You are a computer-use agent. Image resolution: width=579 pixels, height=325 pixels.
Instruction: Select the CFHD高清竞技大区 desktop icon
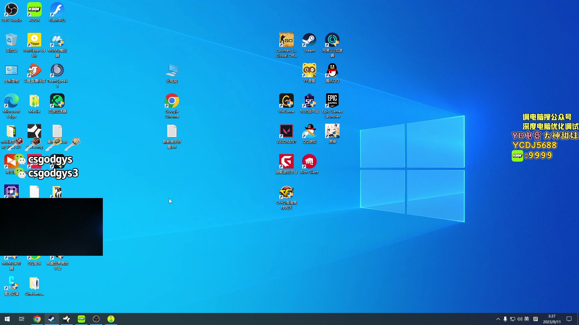pyautogui.click(x=286, y=197)
